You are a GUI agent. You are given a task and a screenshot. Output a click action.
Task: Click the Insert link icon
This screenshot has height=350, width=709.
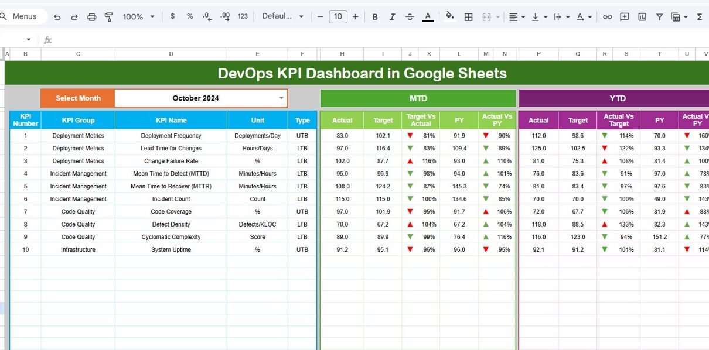point(608,17)
